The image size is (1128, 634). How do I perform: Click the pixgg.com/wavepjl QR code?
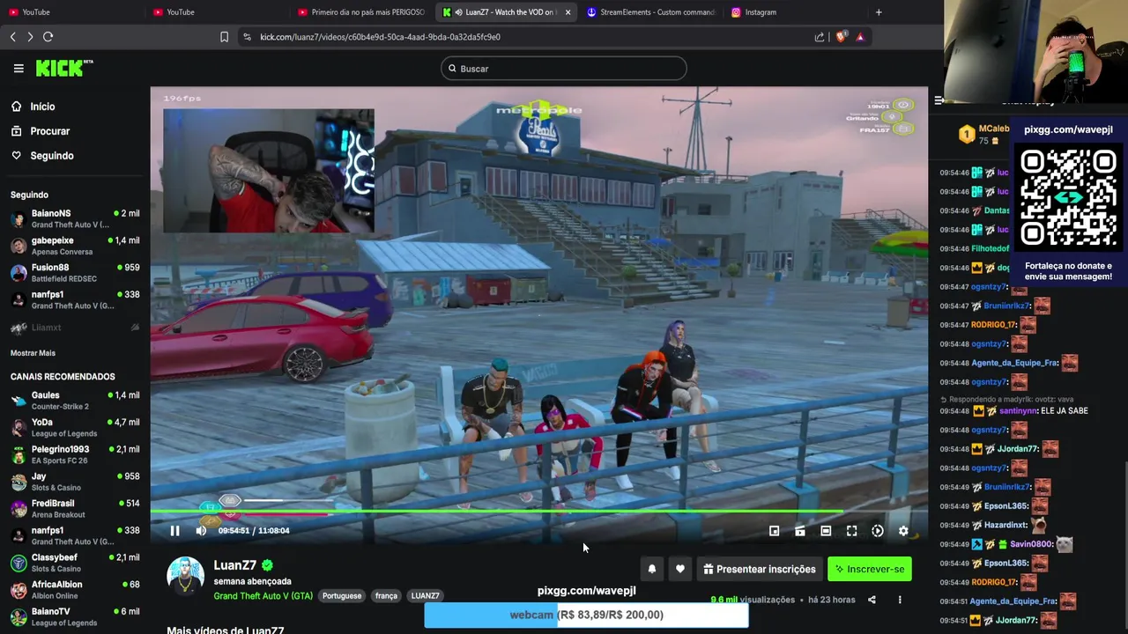coord(1068,198)
